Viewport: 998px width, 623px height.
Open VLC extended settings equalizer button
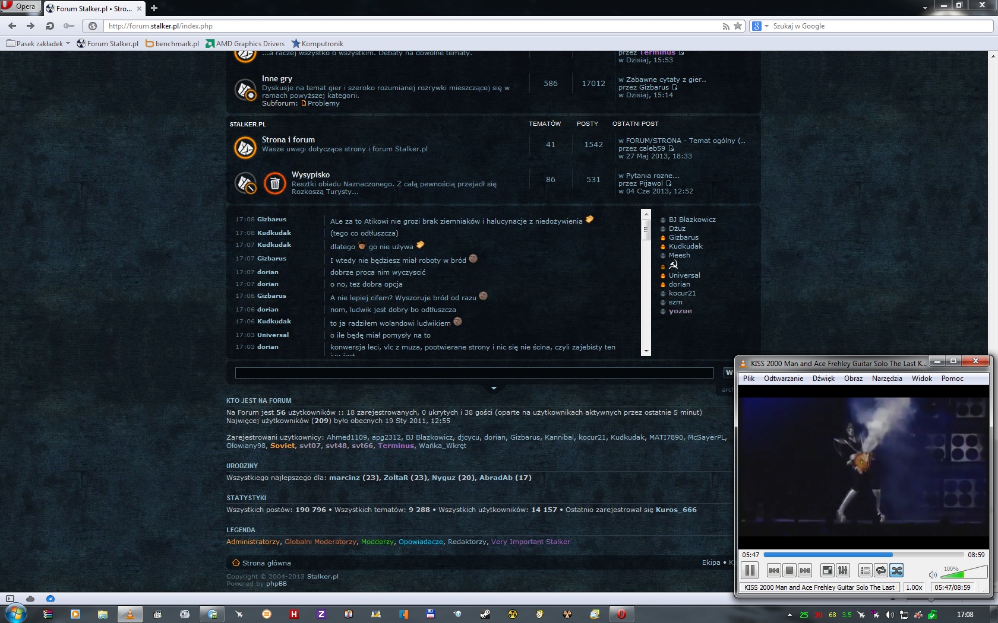tap(842, 570)
